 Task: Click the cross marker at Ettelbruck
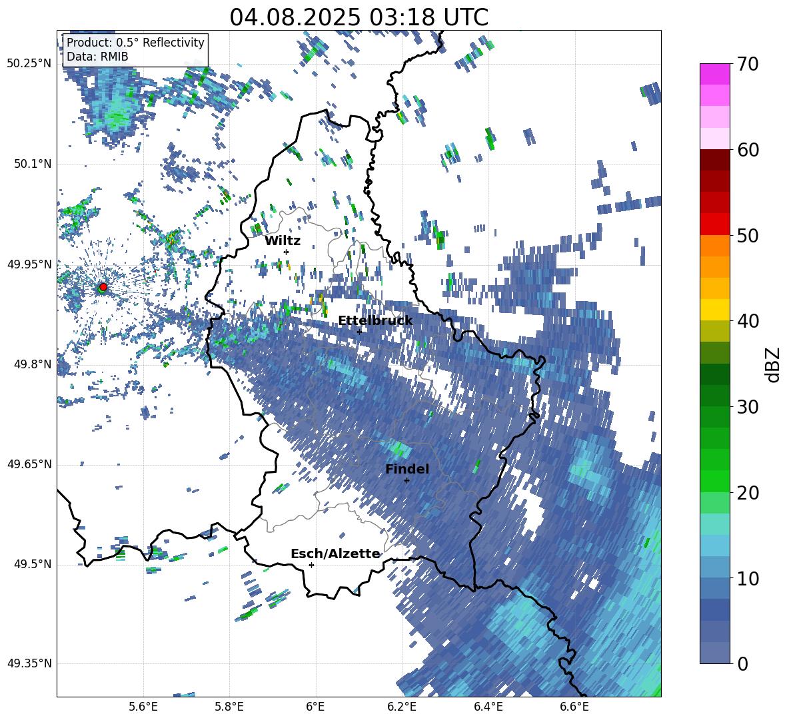point(359,332)
